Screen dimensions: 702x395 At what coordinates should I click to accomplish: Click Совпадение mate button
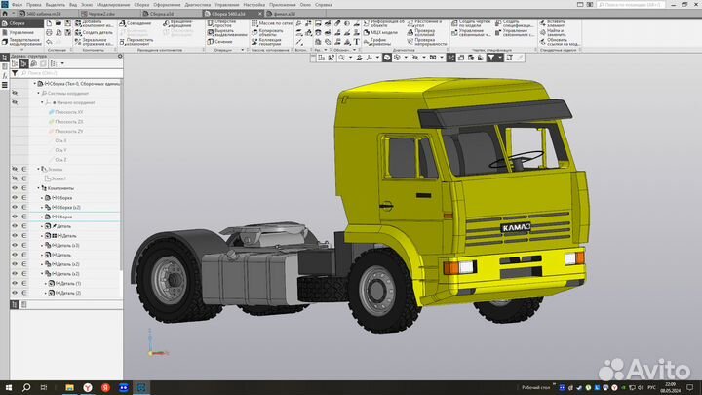coord(136,23)
